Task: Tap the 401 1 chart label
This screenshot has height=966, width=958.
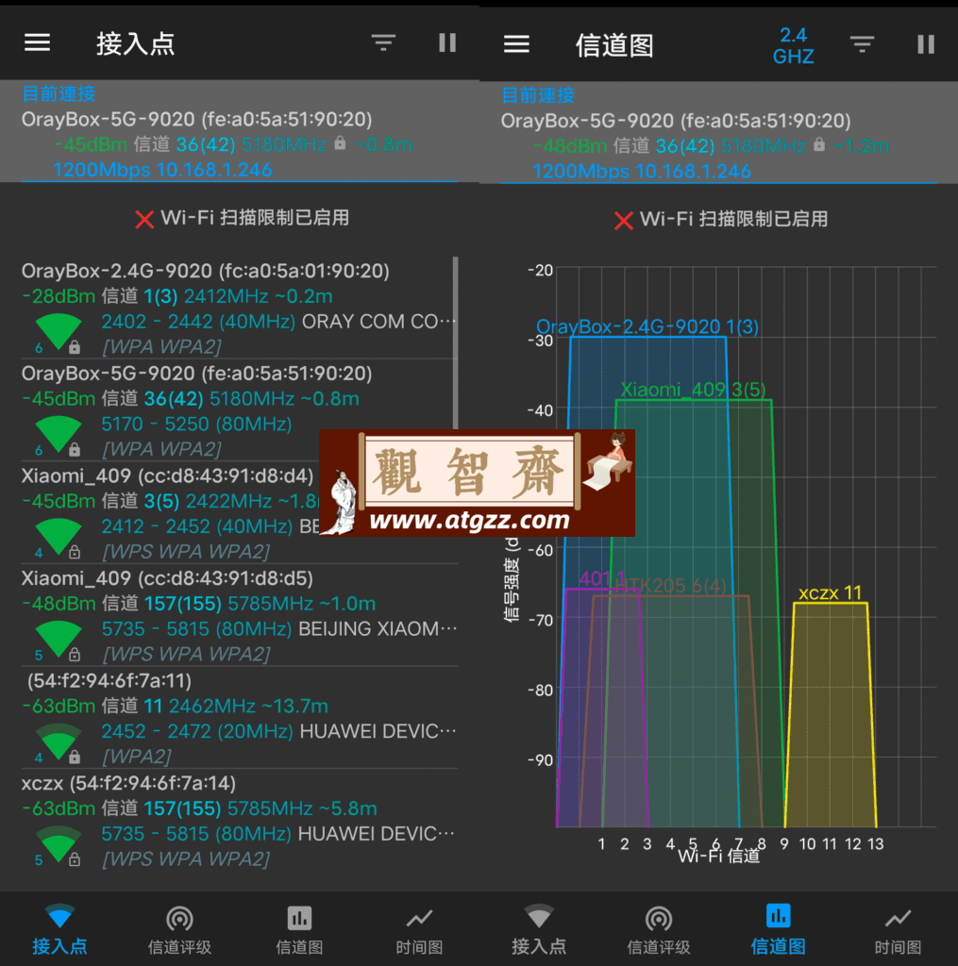Action: (601, 578)
